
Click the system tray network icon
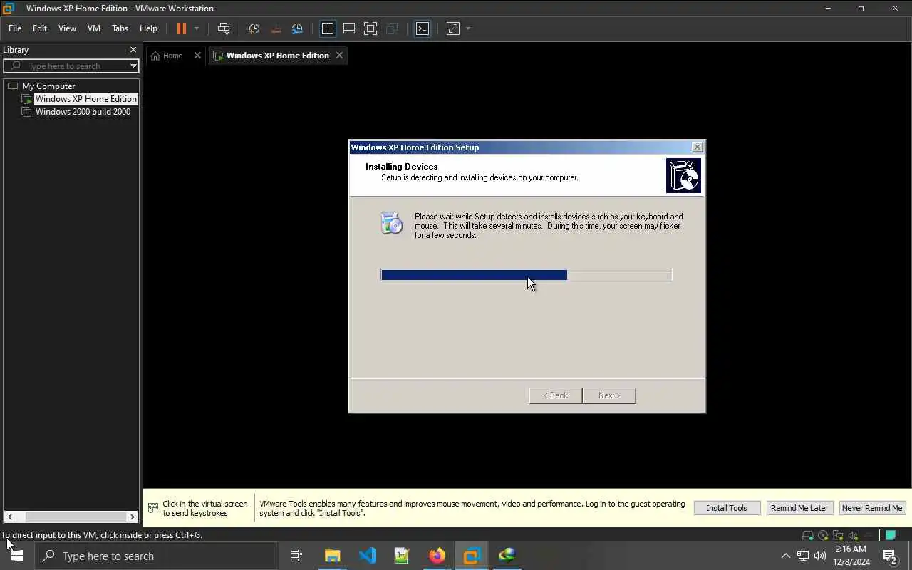[803, 556]
